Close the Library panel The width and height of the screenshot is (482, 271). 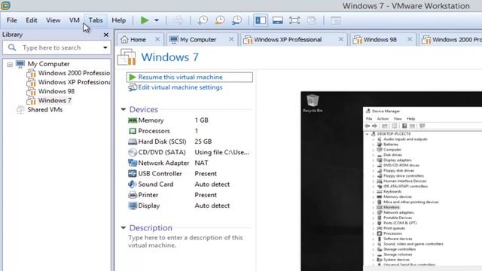(106, 35)
